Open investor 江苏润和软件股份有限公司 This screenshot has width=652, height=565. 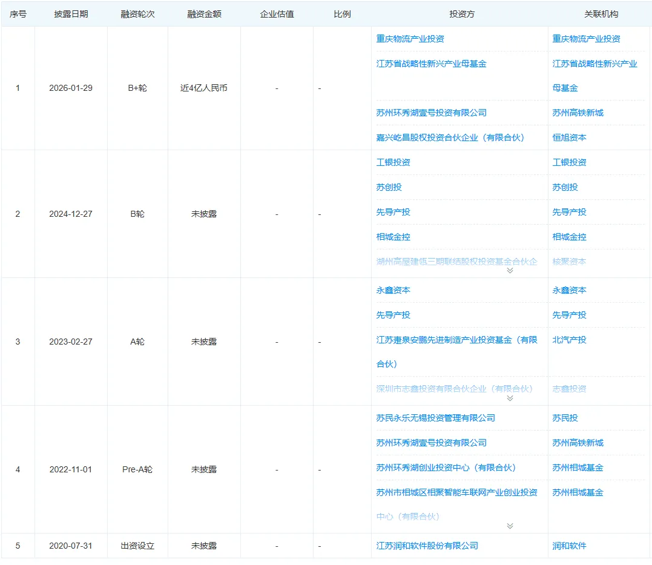427,546
